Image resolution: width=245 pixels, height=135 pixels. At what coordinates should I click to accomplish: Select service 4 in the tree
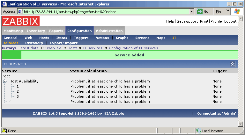[11, 102]
